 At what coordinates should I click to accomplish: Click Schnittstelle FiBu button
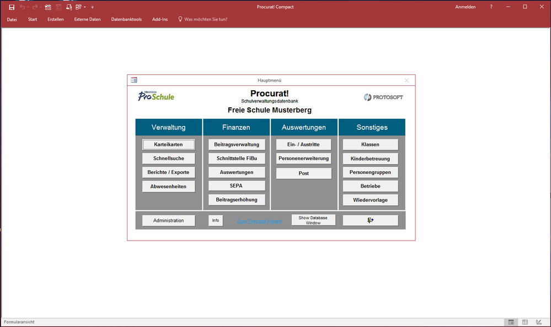coord(237,159)
